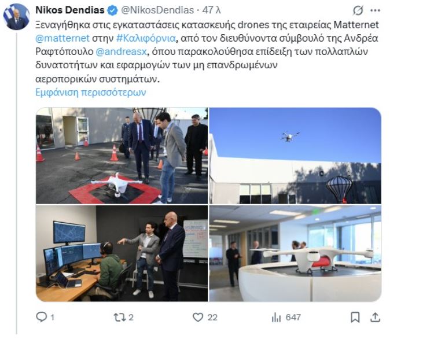Click the reply comment bubble icon
The image size is (423, 343).
[42, 317]
